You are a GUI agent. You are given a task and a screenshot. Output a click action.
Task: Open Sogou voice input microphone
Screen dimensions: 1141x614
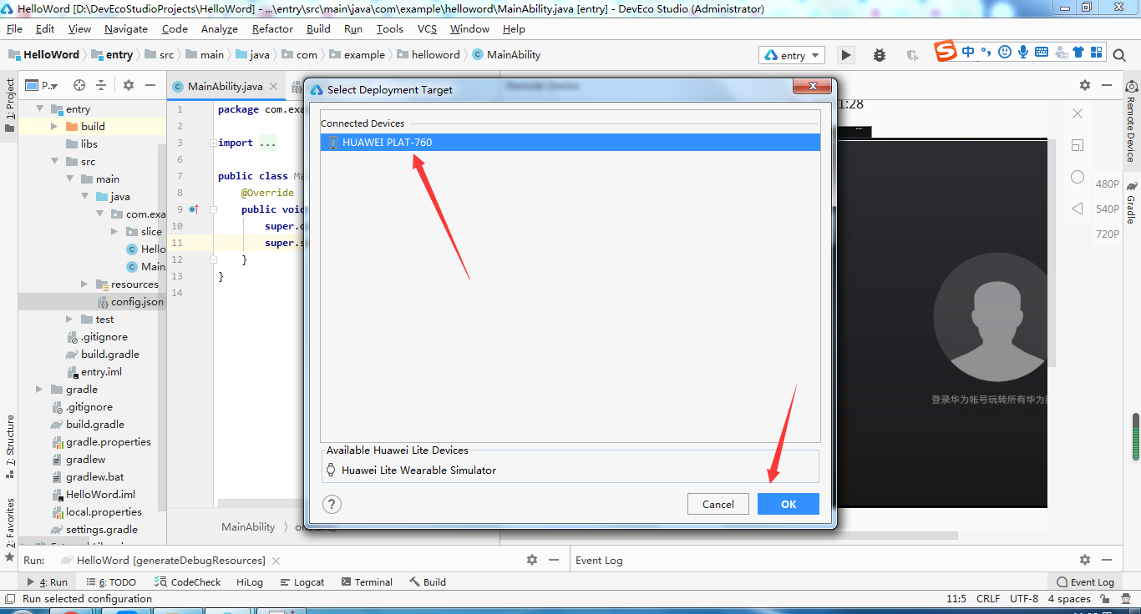(x=1023, y=52)
